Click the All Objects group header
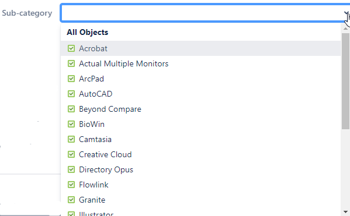This screenshot has height=216, width=350. coord(87,32)
